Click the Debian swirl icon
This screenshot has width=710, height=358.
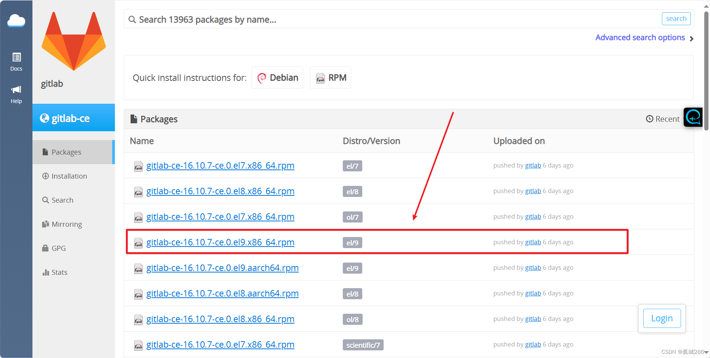[261, 78]
